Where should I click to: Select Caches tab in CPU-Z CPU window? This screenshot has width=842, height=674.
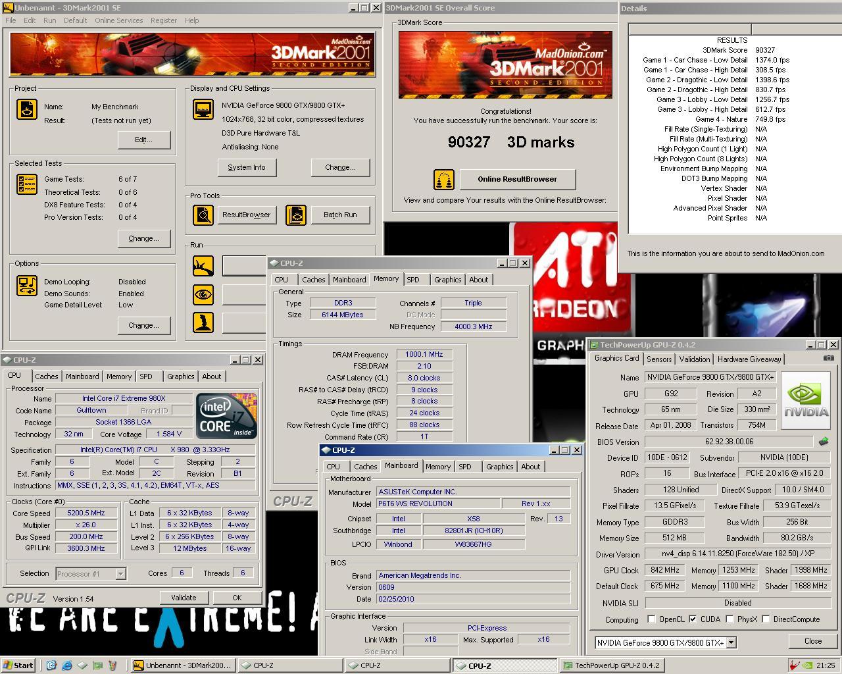(46, 376)
